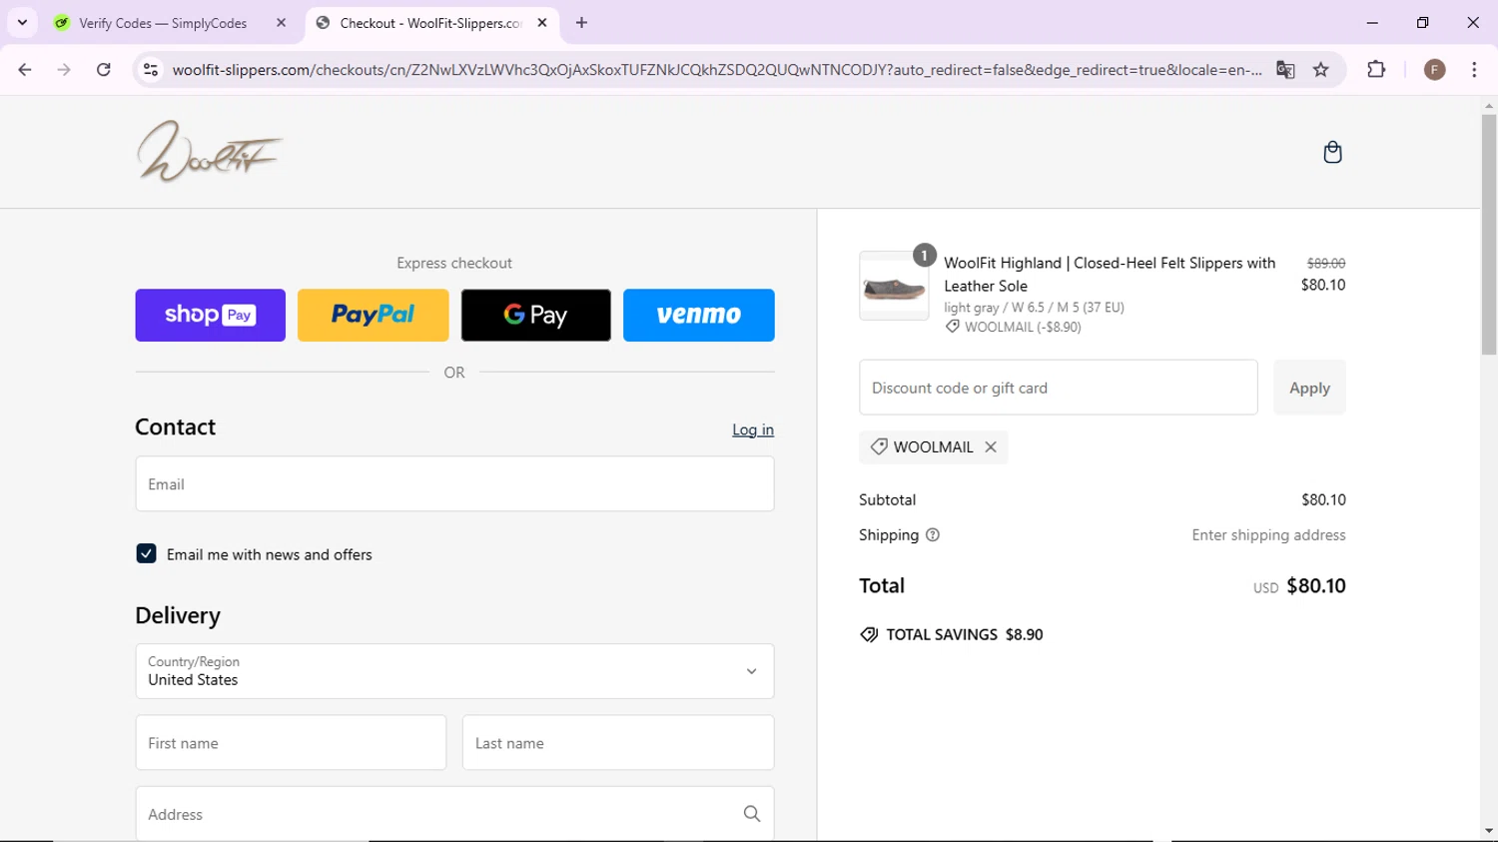
Task: Open the translate page icon
Action: click(1285, 70)
